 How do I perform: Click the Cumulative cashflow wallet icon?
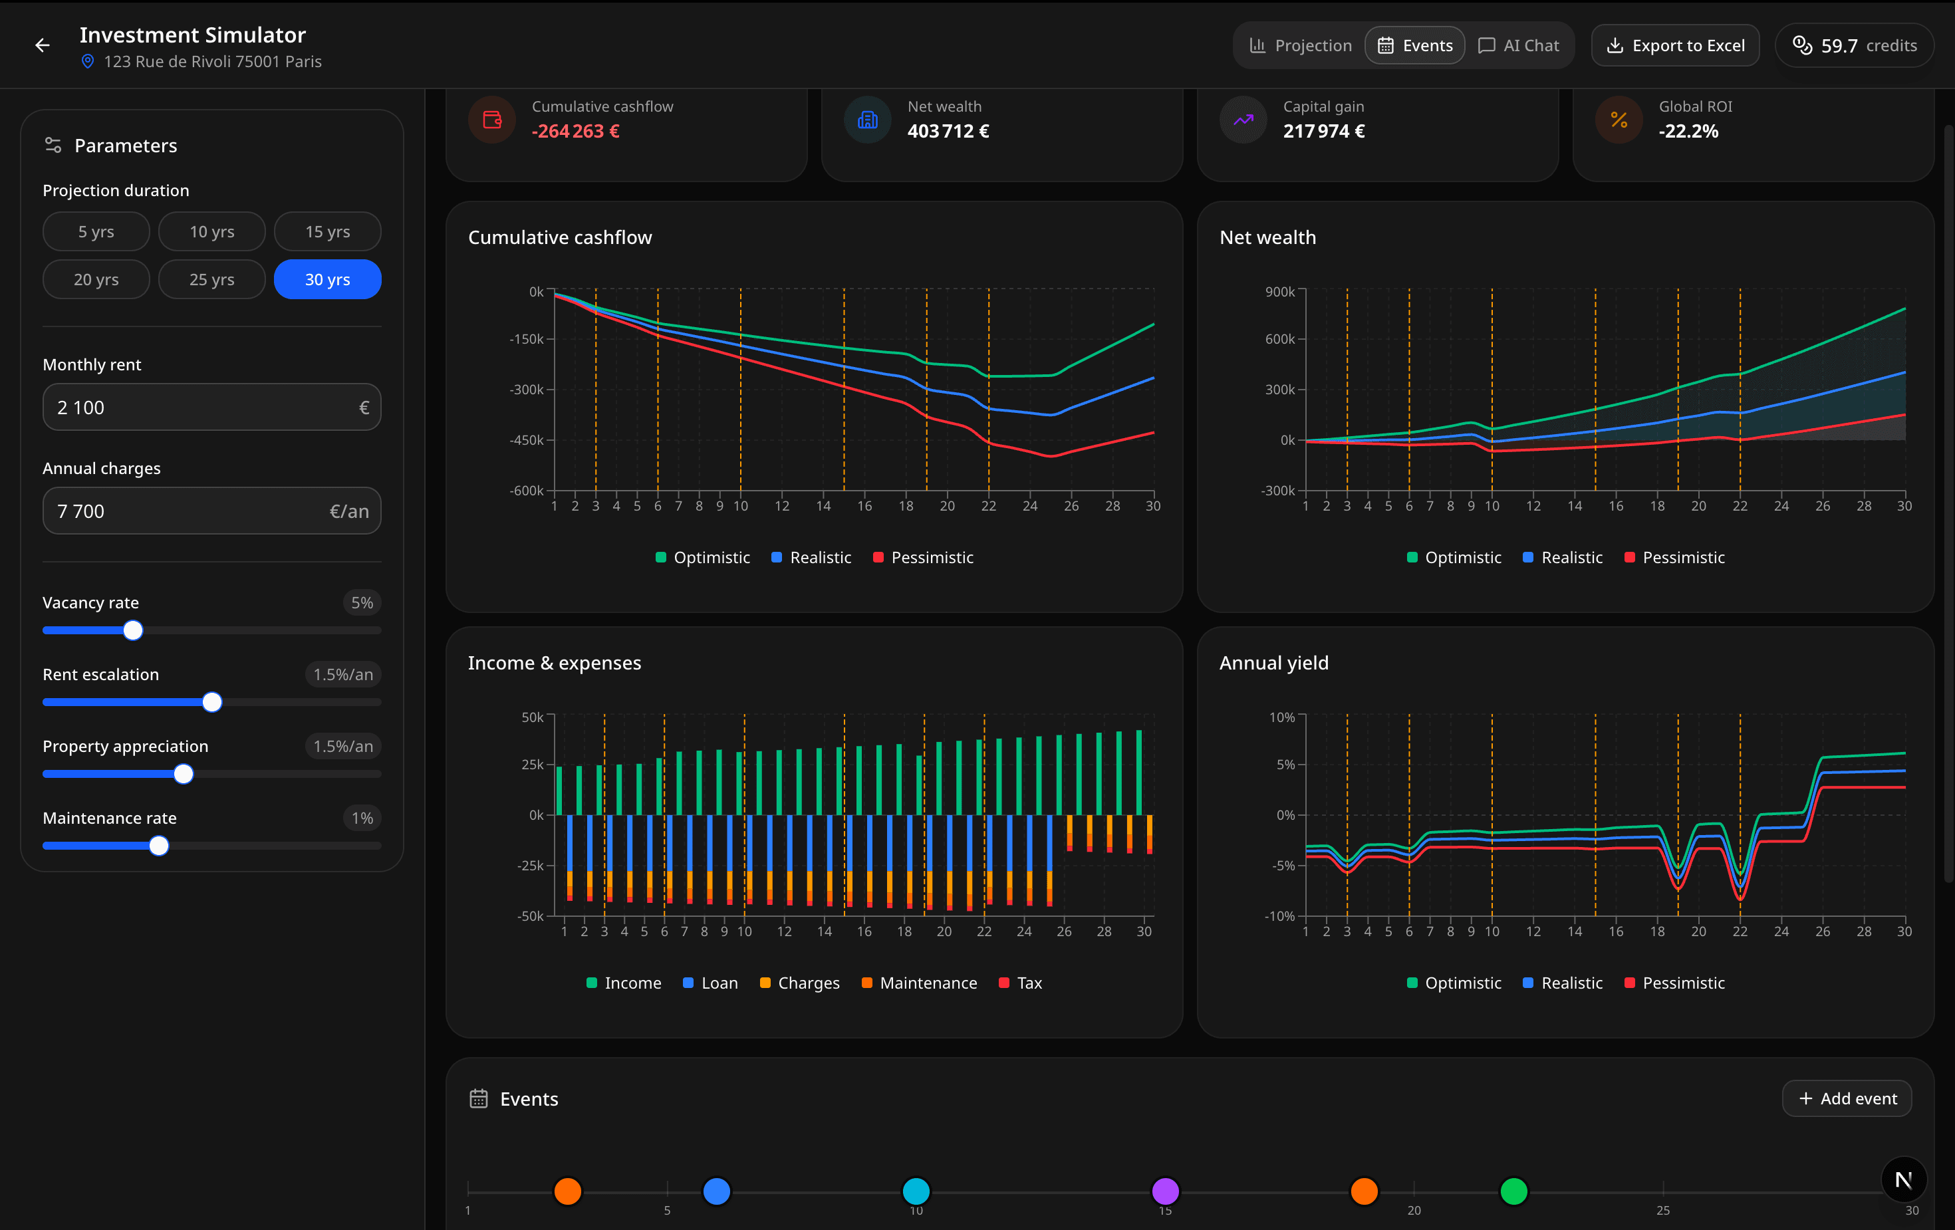click(x=492, y=120)
